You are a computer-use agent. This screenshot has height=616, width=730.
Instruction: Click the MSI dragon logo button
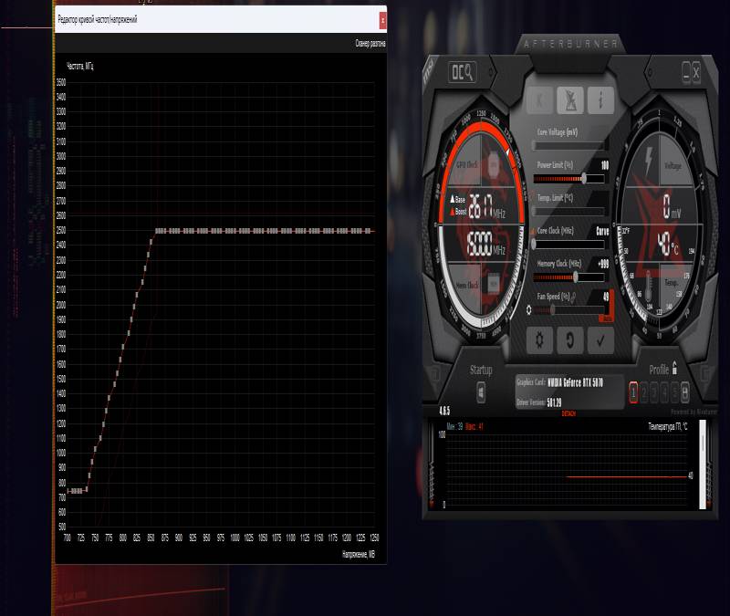[x=569, y=100]
